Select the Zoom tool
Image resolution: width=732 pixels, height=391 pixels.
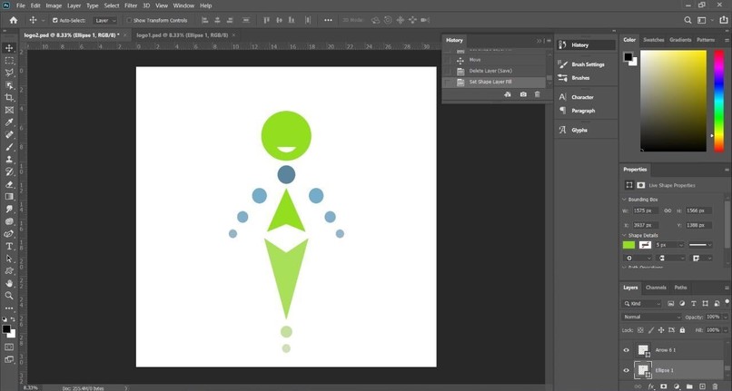pos(9,296)
